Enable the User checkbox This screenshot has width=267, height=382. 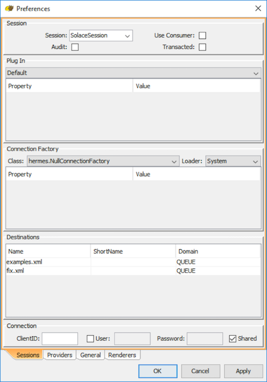click(90, 339)
